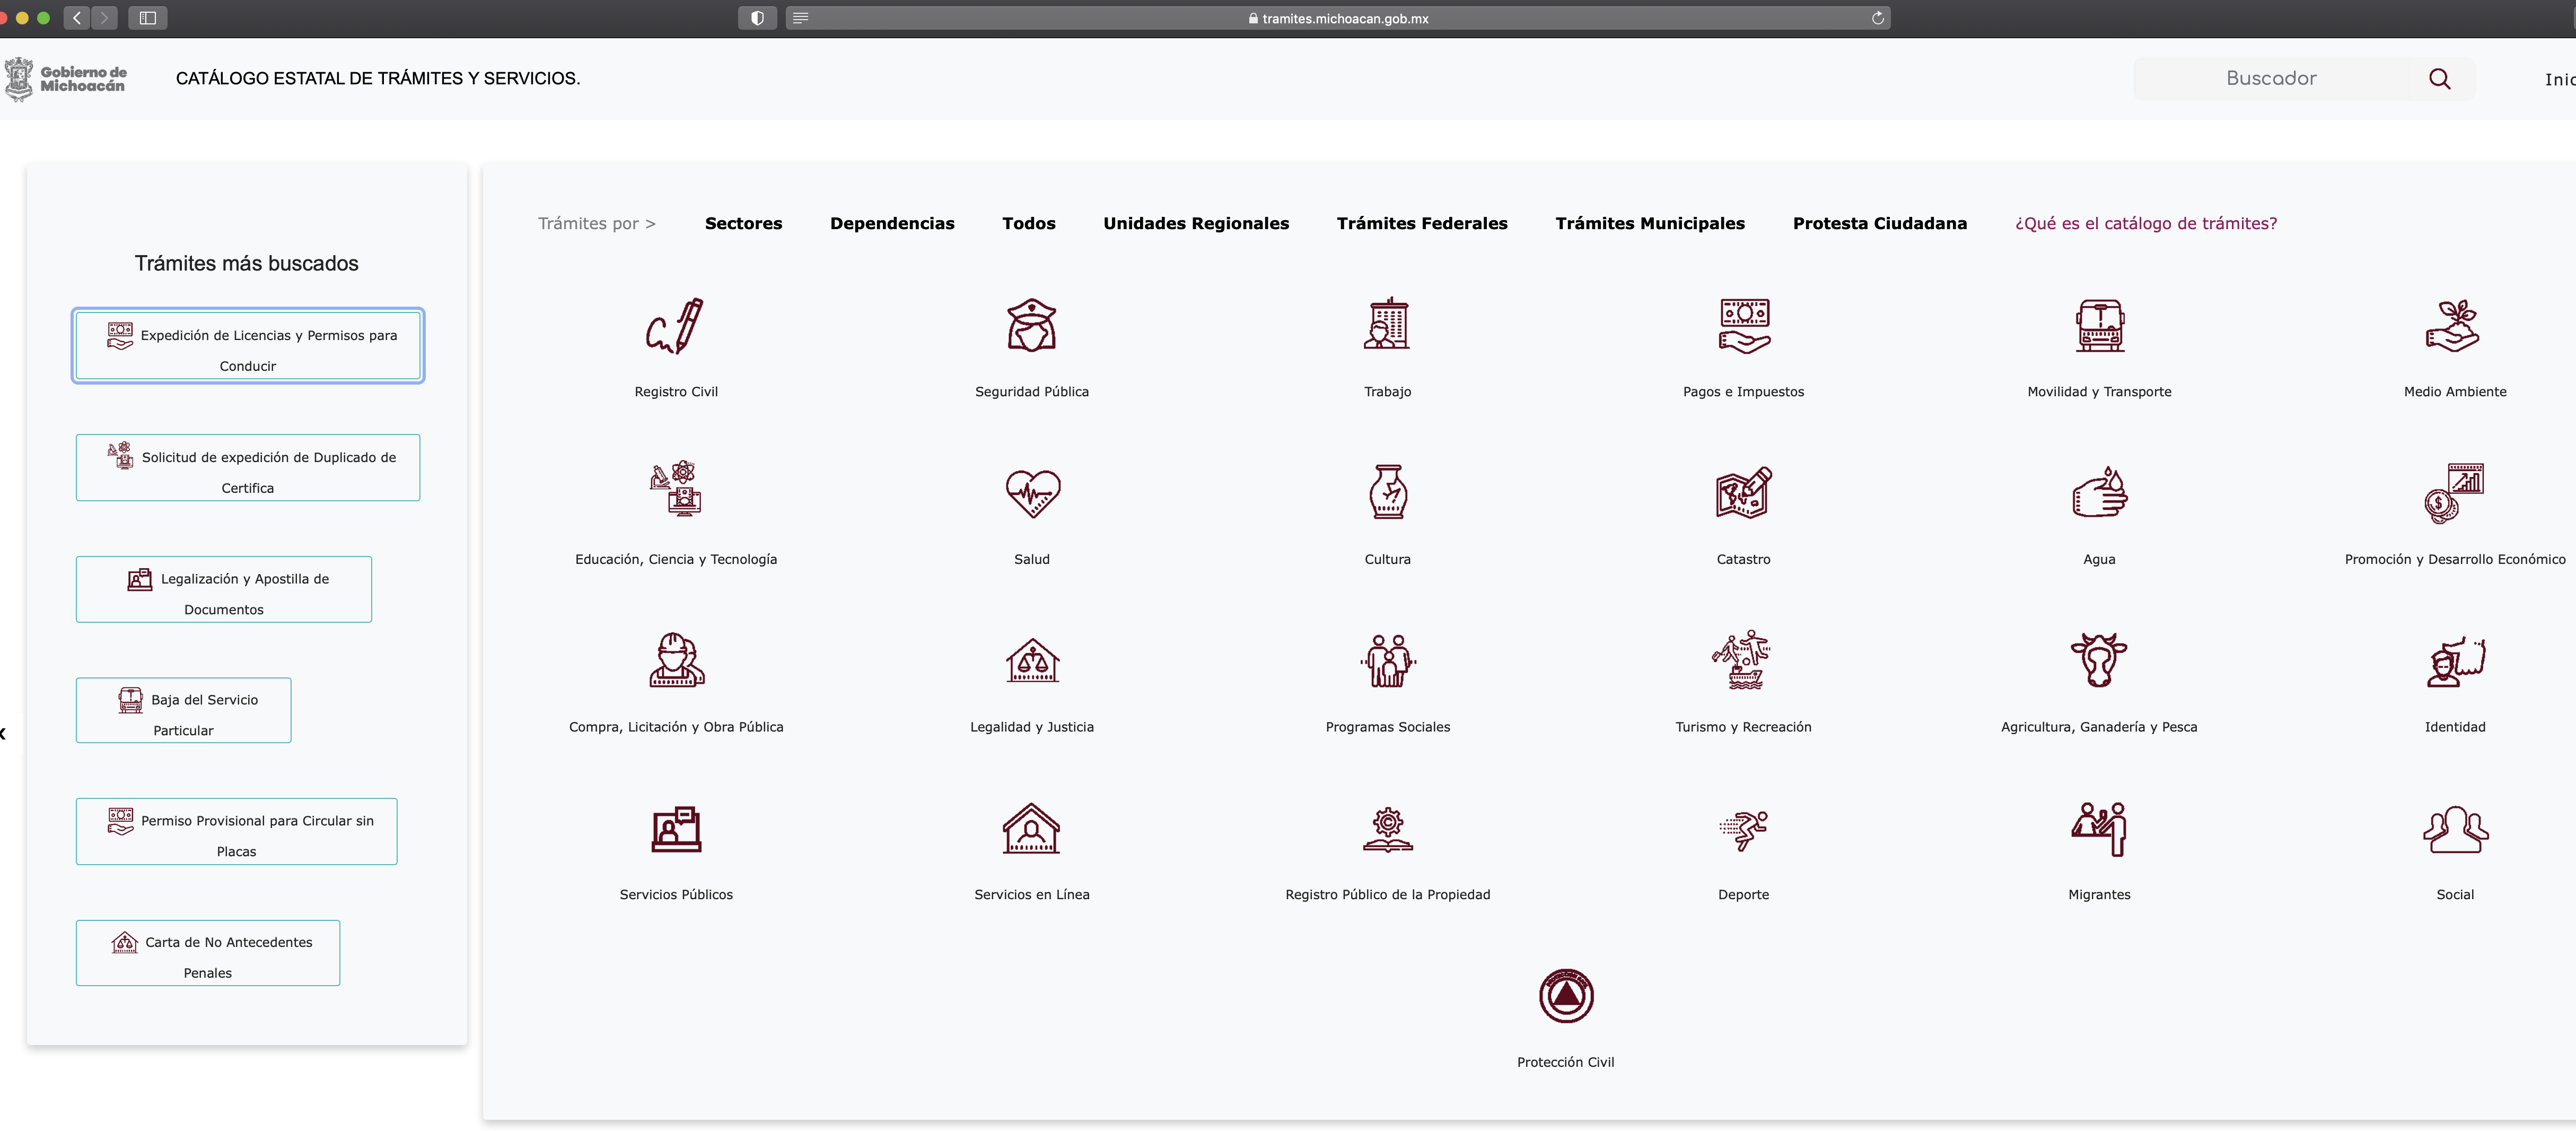Select Educación, Ciencia y Tecnología icon
This screenshot has height=1131, width=2576.
(x=676, y=489)
